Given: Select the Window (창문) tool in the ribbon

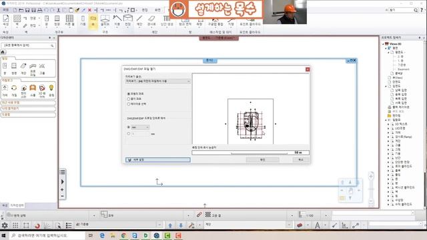Looking at the screenshot, I should 57,21.
